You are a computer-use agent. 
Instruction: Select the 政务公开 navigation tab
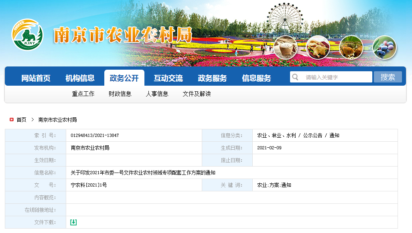pos(124,78)
